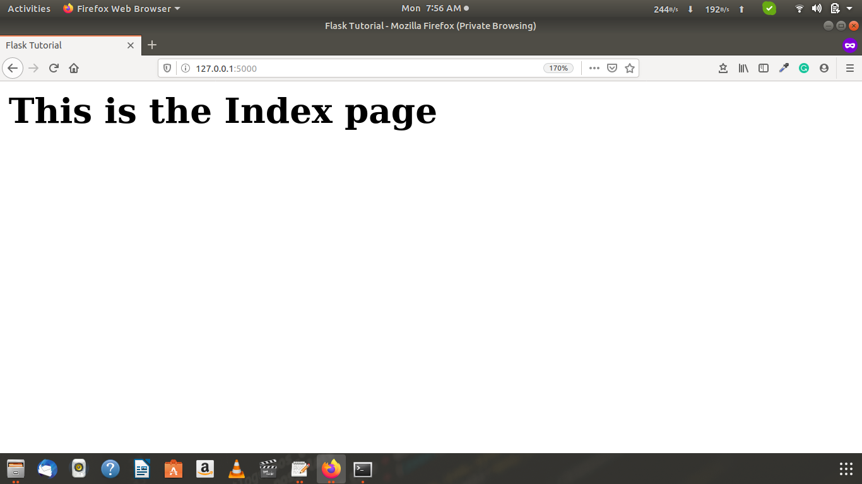Toggle the sidebars via the sidebar icon
The height and width of the screenshot is (484, 862).
pos(764,68)
